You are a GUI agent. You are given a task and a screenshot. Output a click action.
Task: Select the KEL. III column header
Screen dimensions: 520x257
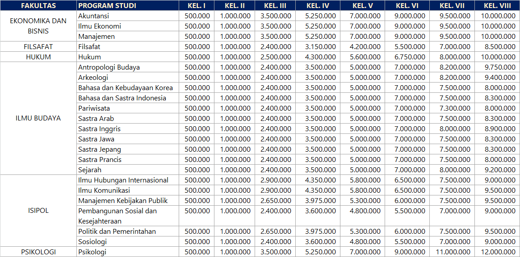275,6
